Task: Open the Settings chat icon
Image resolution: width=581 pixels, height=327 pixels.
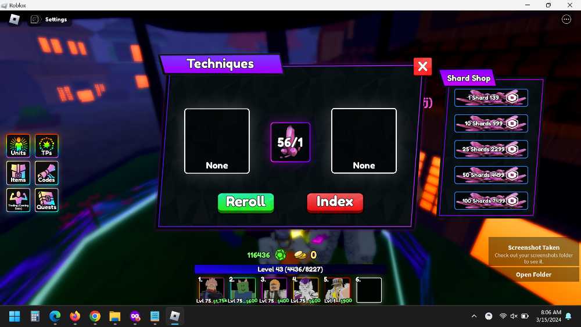Action: click(34, 19)
